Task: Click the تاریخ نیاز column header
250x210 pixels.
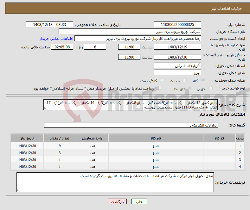Action: coord(27,138)
